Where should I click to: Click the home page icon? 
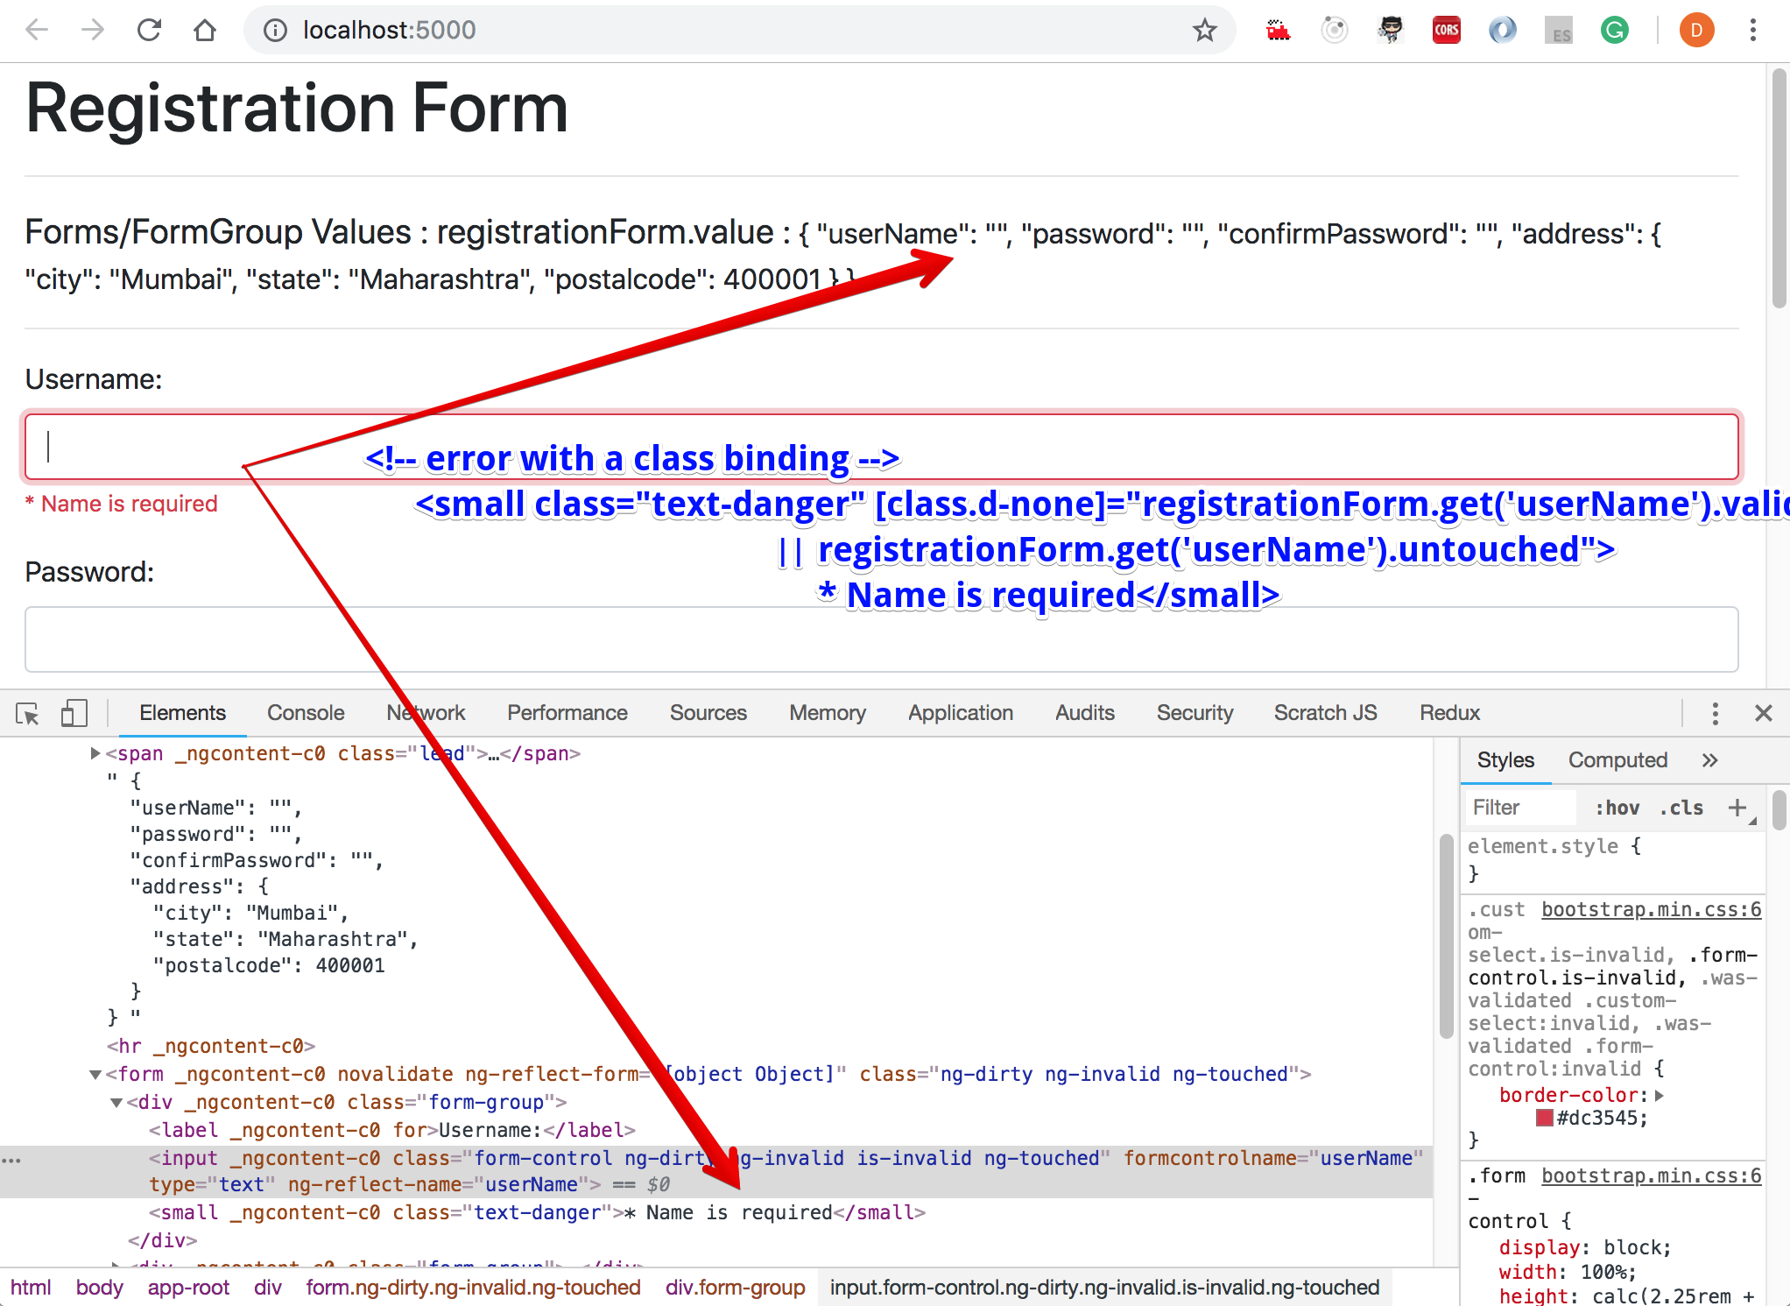tap(205, 31)
